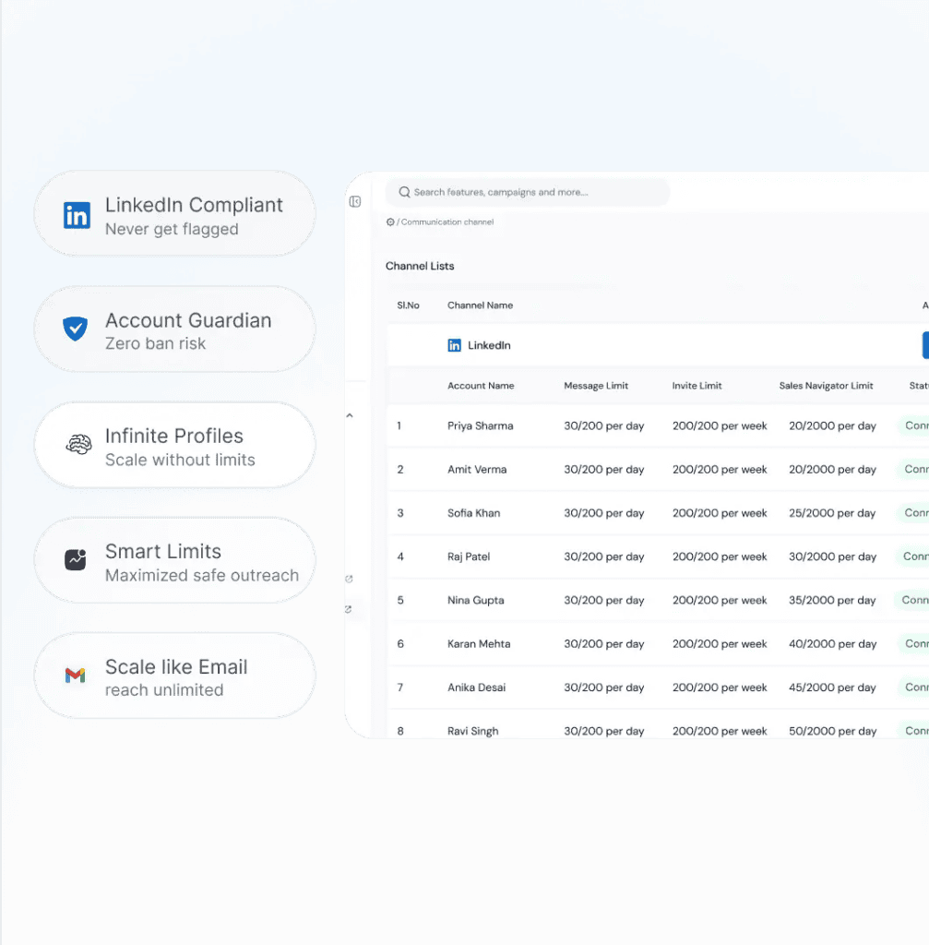
Task: Click the brain icon for Infinite Profiles
Action: pyautogui.click(x=78, y=445)
